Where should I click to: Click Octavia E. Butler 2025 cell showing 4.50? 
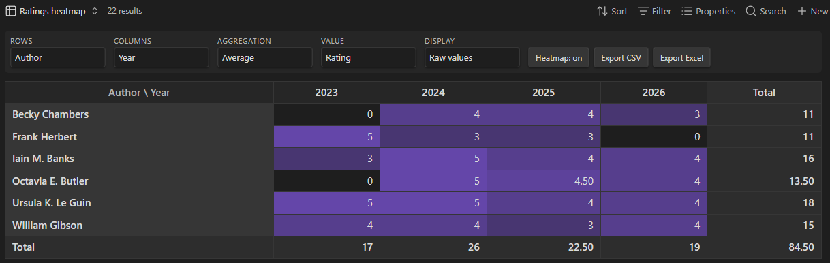544,181
